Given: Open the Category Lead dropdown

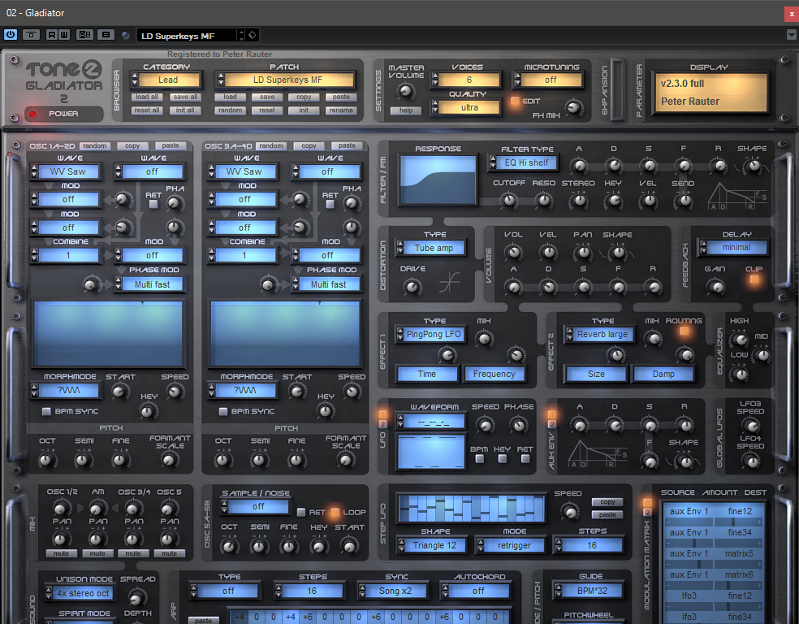Looking at the screenshot, I should [167, 80].
